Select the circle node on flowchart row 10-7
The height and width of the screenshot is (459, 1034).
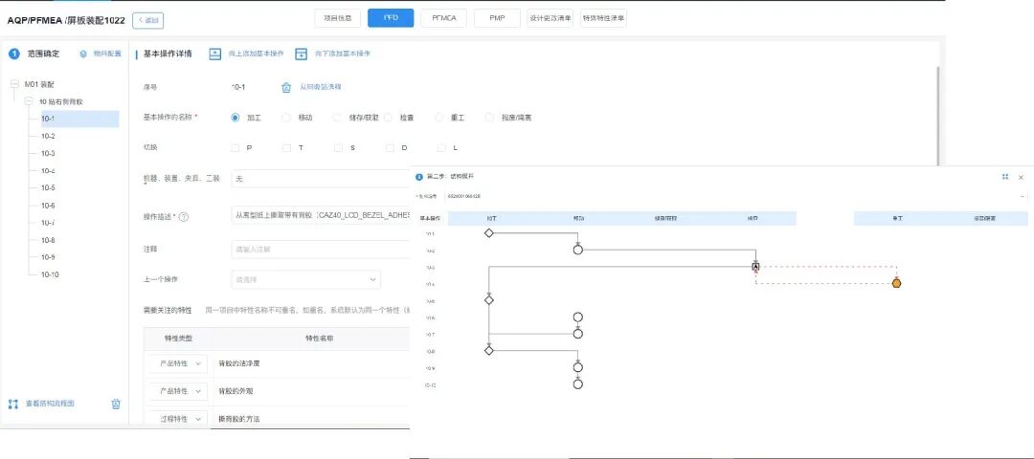[x=577, y=334]
